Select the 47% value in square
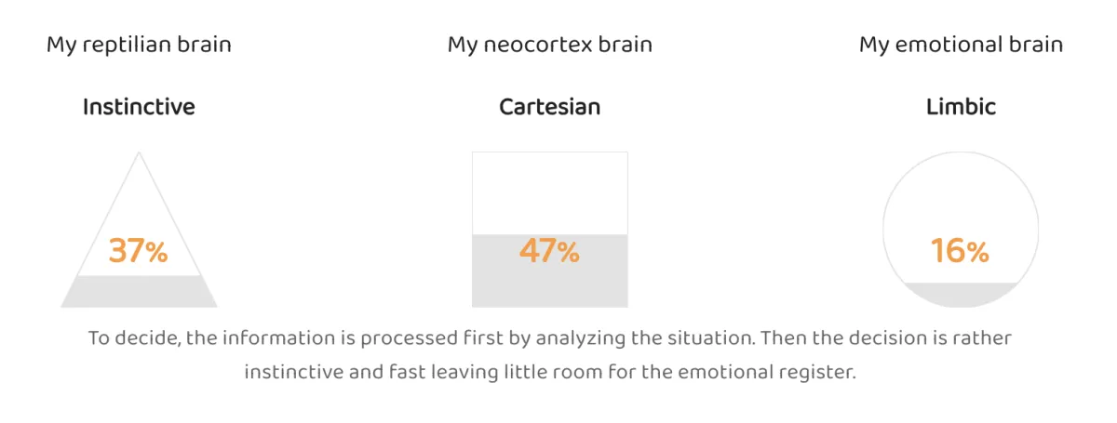This screenshot has height=423, width=1117. [549, 251]
